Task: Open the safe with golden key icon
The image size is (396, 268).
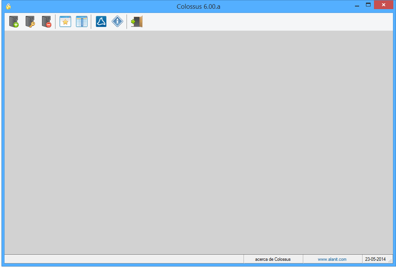Action: click(30, 22)
